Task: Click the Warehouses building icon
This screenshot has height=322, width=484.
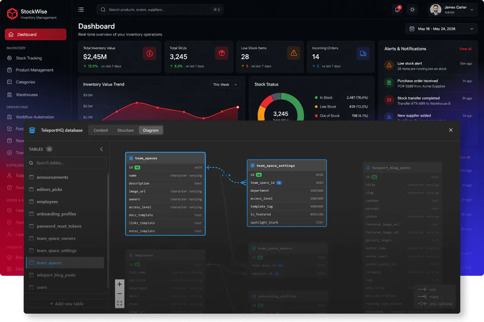Action: 9,95
